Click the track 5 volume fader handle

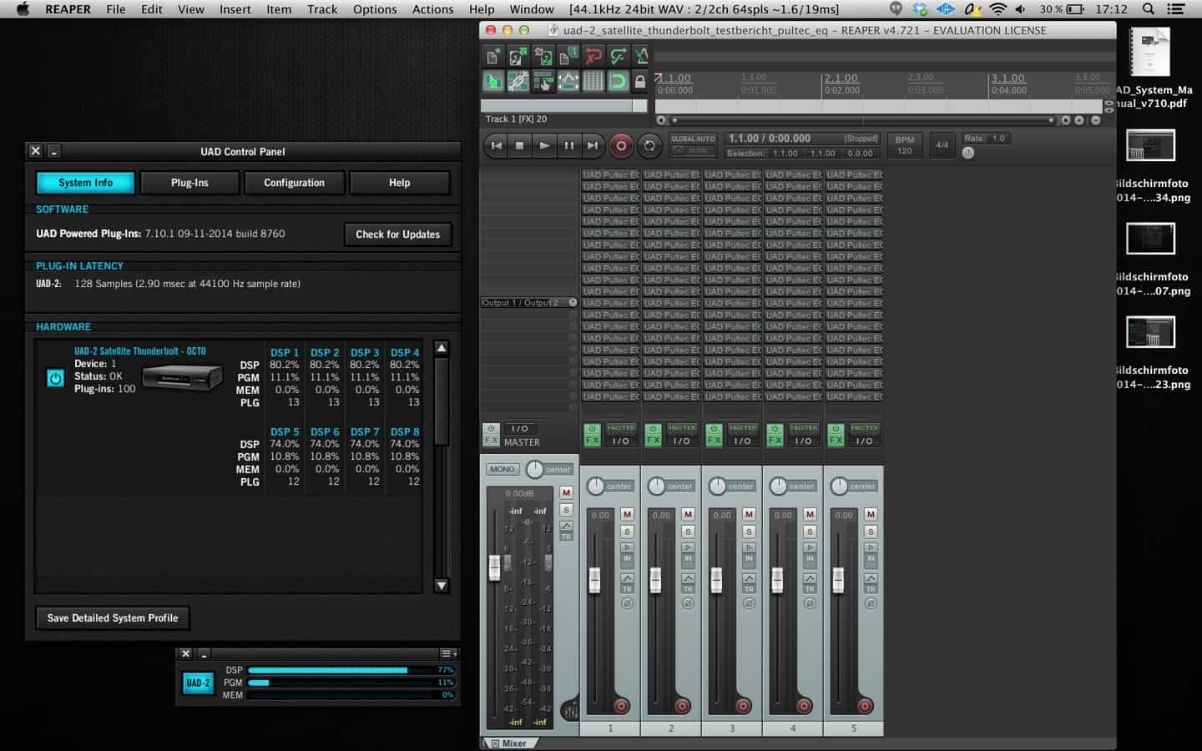pos(838,579)
